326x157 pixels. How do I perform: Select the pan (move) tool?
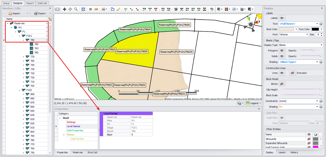point(65,9)
